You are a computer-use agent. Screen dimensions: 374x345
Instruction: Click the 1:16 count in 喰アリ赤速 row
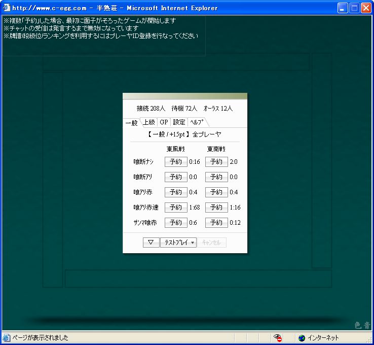[235, 208]
